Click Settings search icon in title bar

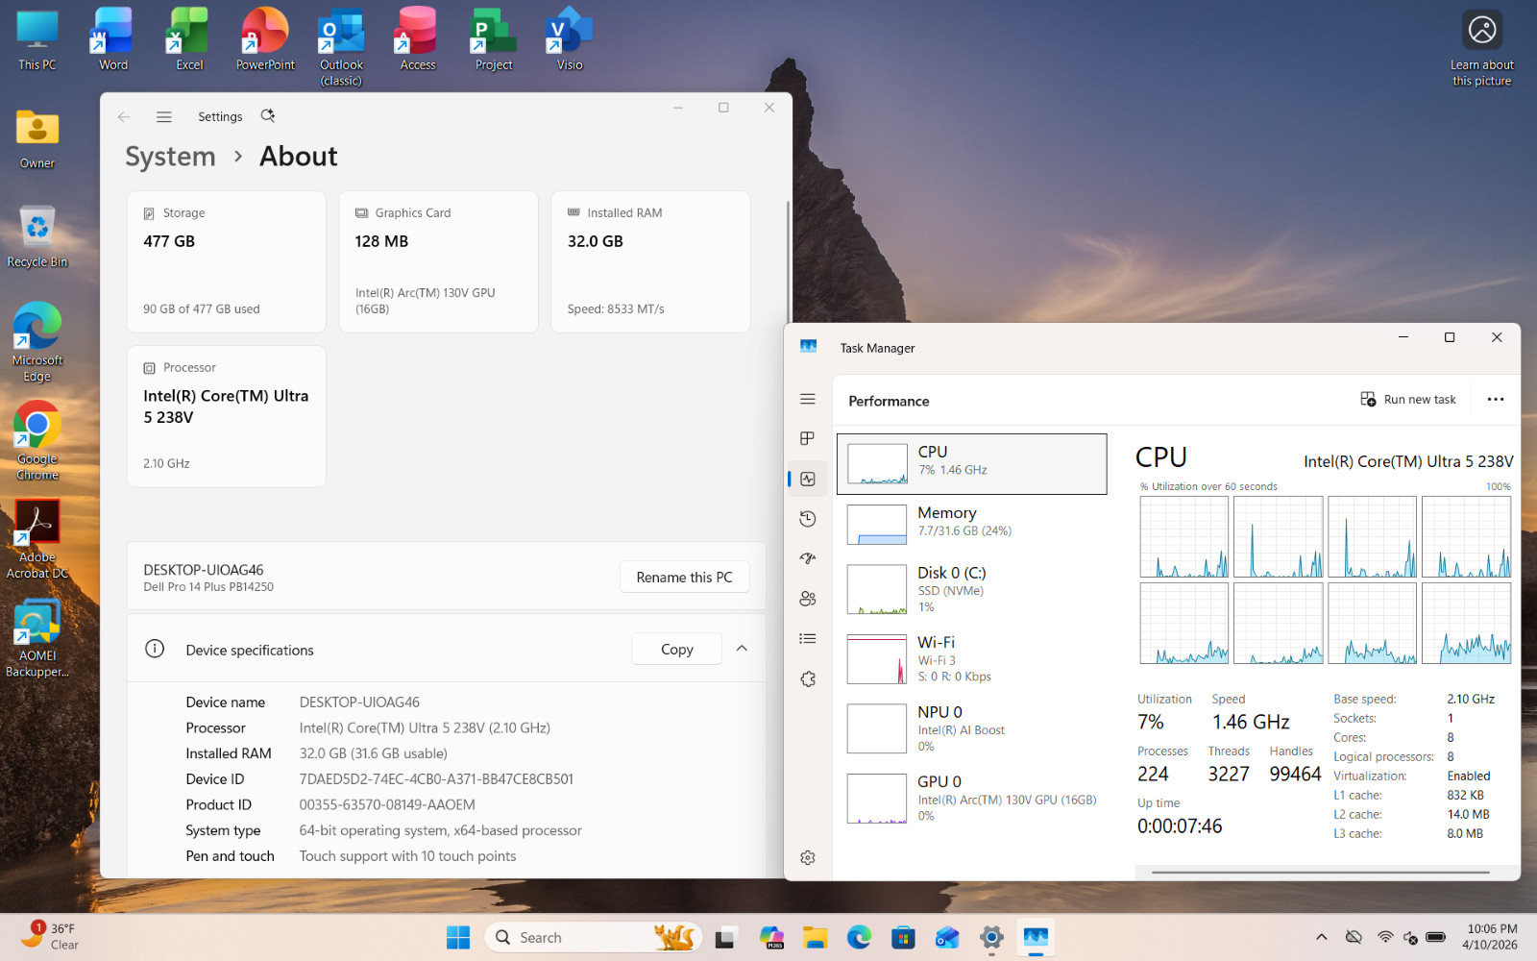pyautogui.click(x=268, y=115)
